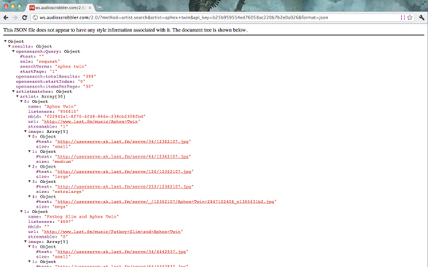The image size is (428, 267).
Task: Open the mega Aphex+Twin image link
Action: pos(166,202)
